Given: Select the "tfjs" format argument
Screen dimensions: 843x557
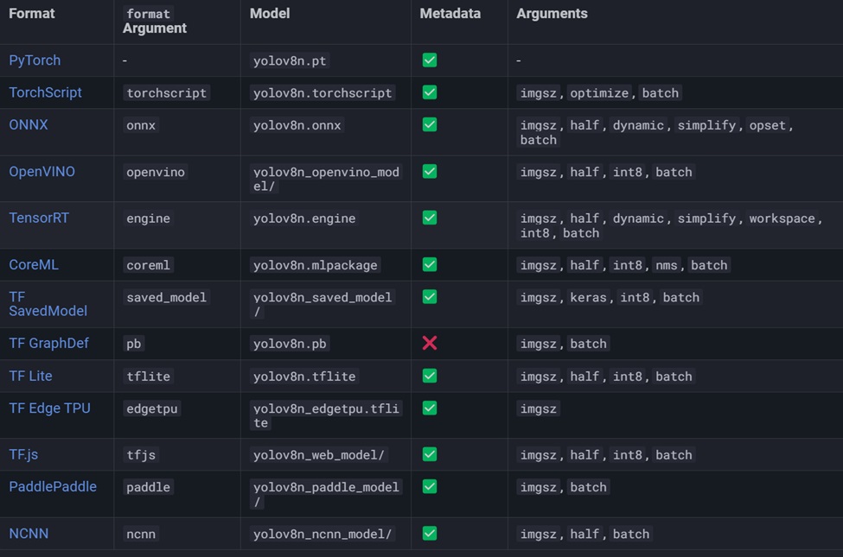Looking at the screenshot, I should [141, 455].
